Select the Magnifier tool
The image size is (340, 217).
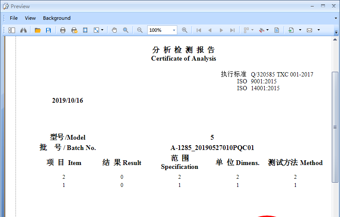(126, 30)
